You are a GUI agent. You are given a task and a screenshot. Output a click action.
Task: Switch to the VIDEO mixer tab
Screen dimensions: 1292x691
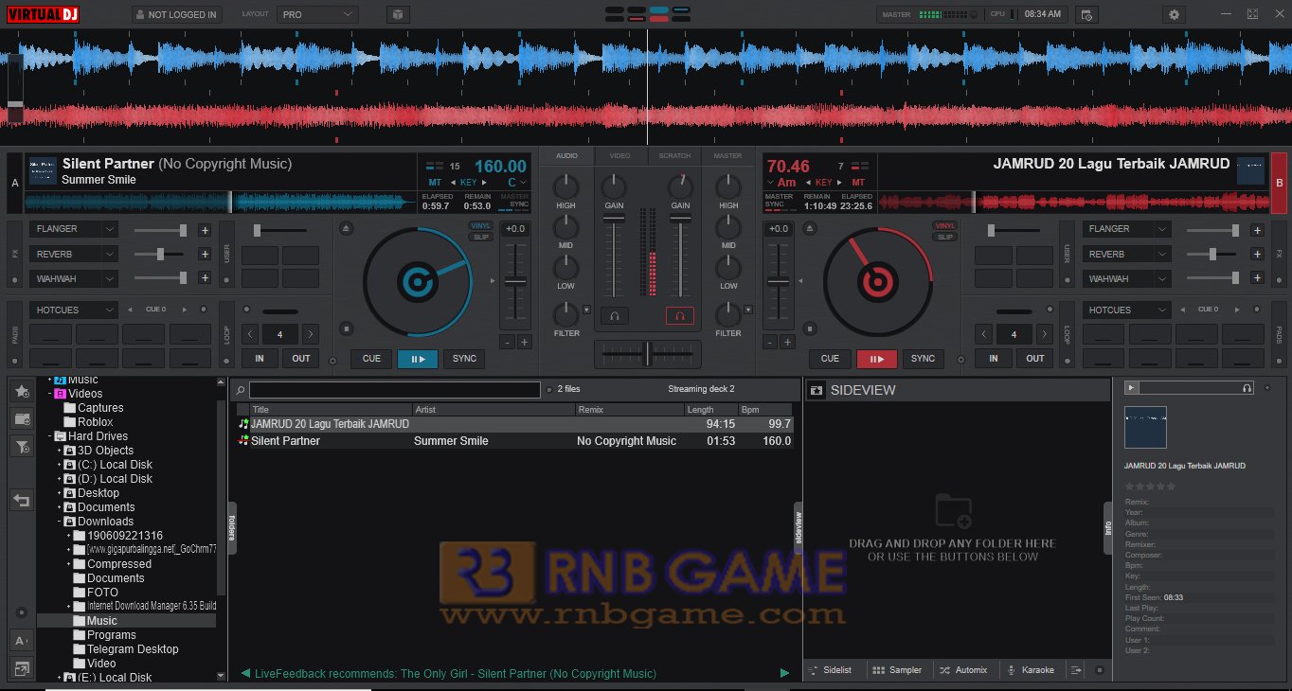pos(620,155)
